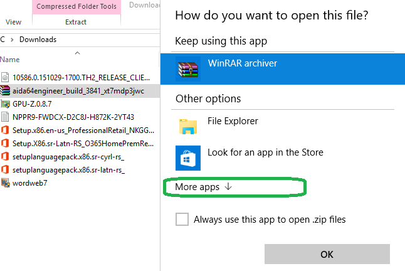Choose Look for an app in the Store
Image resolution: width=405 pixels, height=271 pixels.
[265, 152]
